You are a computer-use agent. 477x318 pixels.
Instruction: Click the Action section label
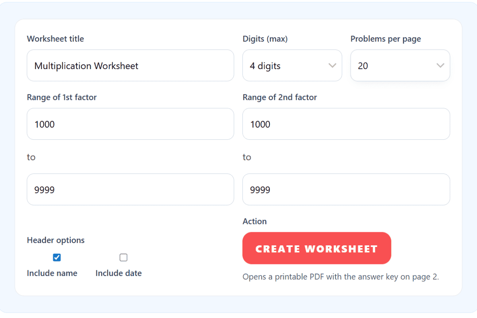pos(254,221)
